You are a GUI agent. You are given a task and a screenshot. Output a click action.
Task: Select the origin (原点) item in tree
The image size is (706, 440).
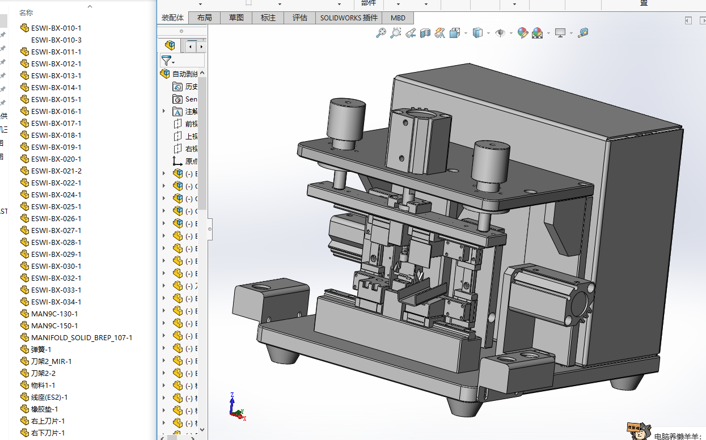point(191,161)
